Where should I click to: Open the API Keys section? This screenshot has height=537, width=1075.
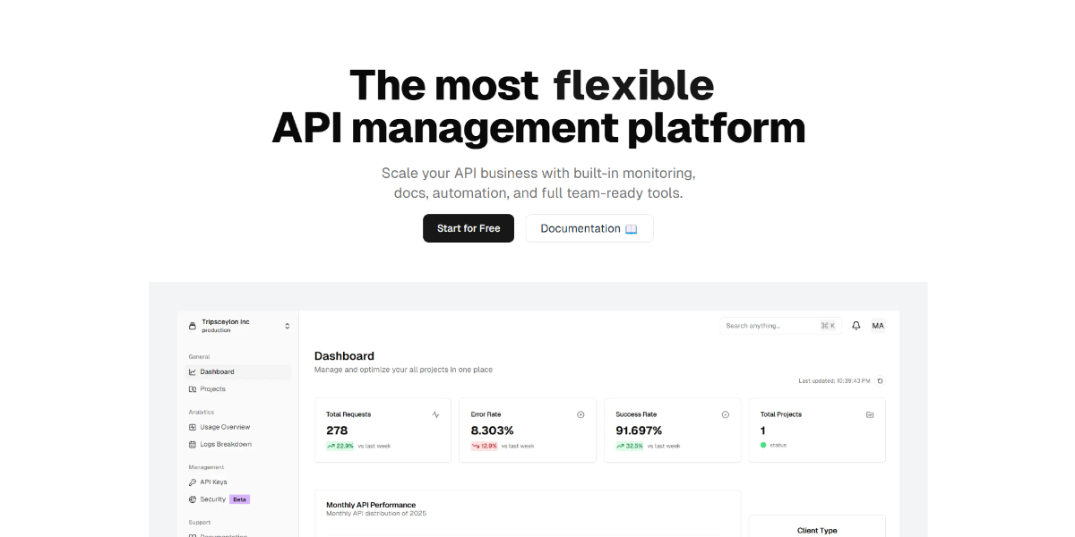[211, 482]
